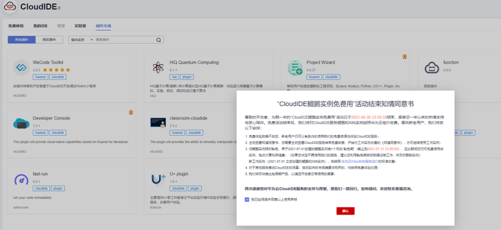Open the 实验室 tab
This screenshot has width=501, height=230.
coord(80,26)
